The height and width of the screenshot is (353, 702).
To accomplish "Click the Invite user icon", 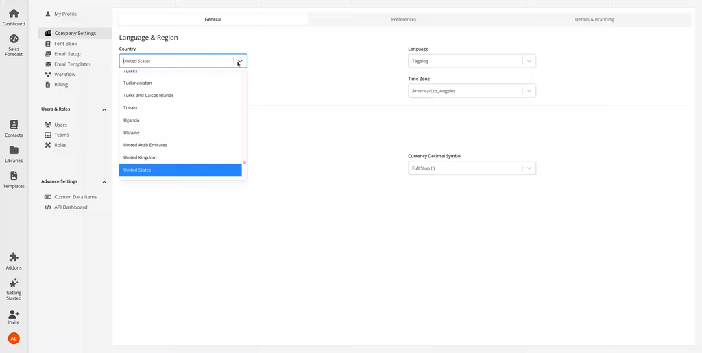I will click(14, 314).
